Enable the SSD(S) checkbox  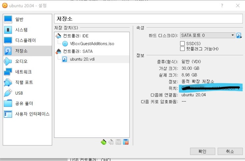point(182,43)
